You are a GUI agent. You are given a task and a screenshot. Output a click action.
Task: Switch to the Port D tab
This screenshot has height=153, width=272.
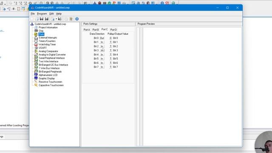[113, 30]
